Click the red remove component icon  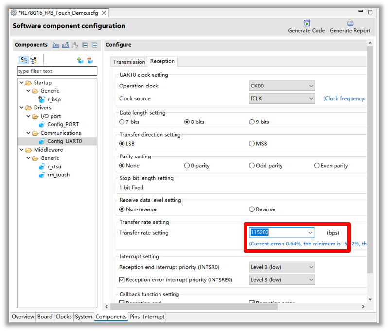pos(90,60)
